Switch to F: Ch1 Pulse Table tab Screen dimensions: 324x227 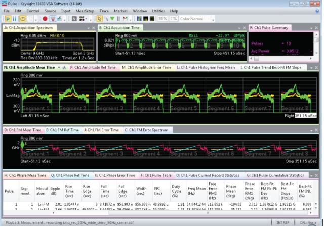coord(156,175)
